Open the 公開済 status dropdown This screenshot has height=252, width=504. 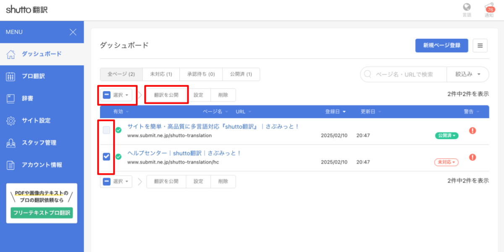click(x=446, y=136)
